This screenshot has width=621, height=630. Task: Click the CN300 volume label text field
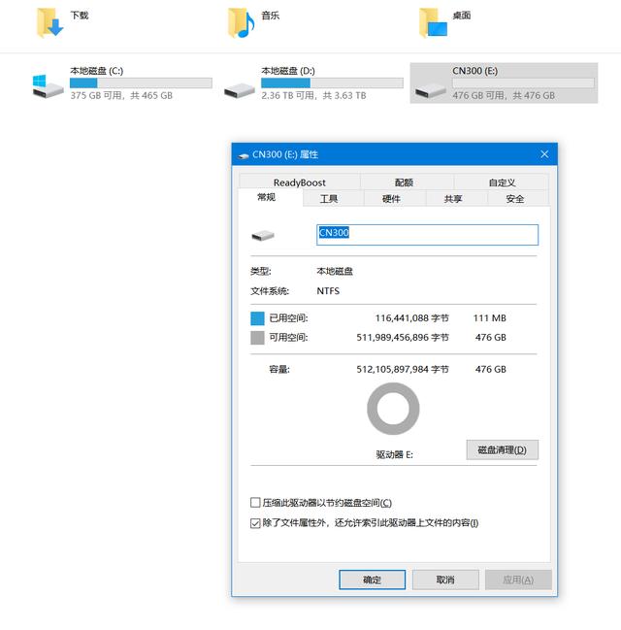coord(427,235)
